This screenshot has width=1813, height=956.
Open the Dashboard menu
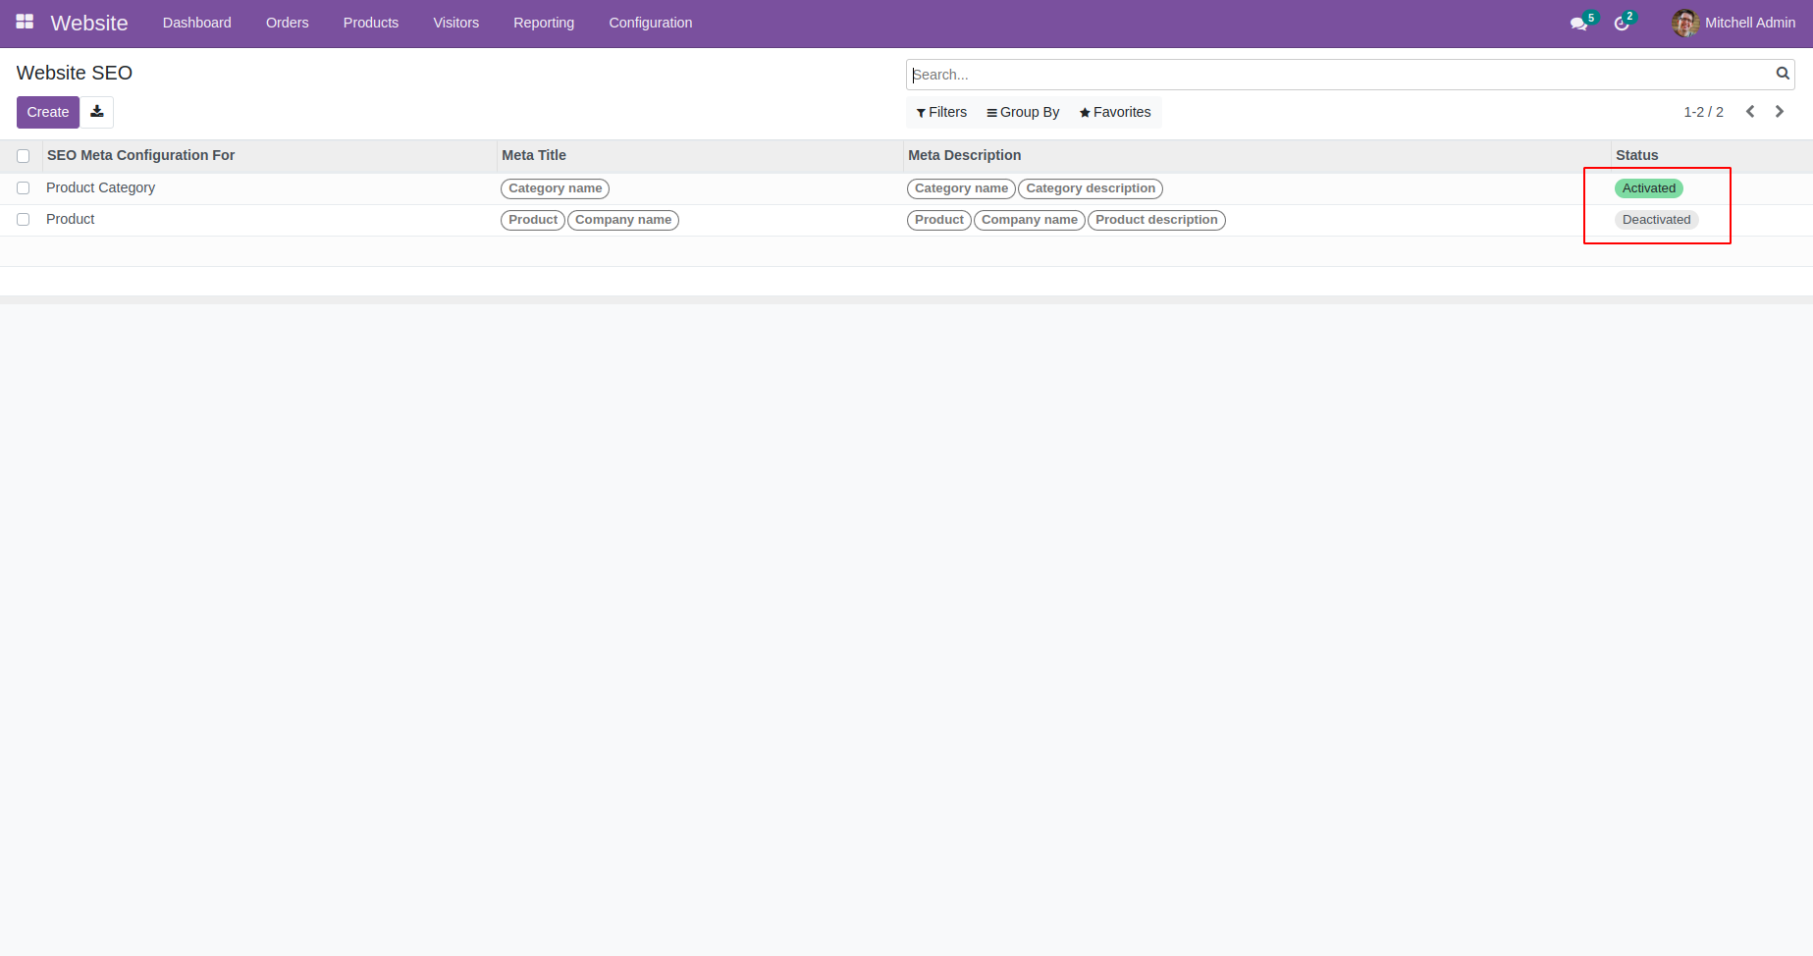click(x=197, y=23)
